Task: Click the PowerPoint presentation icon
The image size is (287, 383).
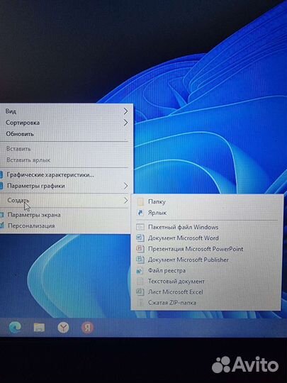Action: point(140,249)
